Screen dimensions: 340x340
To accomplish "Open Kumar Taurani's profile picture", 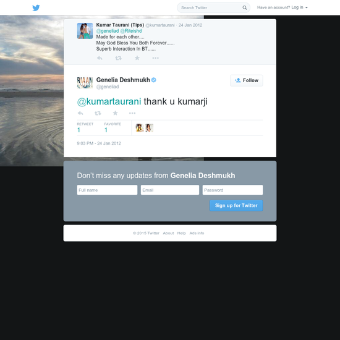I will [85, 31].
